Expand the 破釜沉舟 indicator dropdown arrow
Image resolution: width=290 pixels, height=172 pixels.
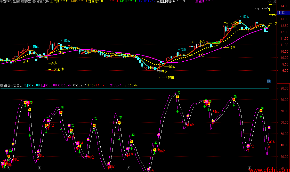[34, 2]
